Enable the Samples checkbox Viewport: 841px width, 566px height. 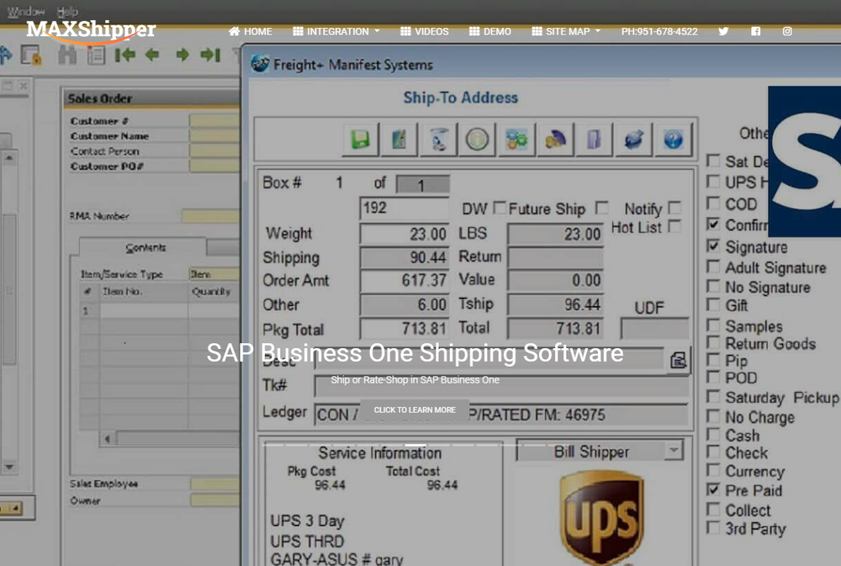(x=713, y=325)
